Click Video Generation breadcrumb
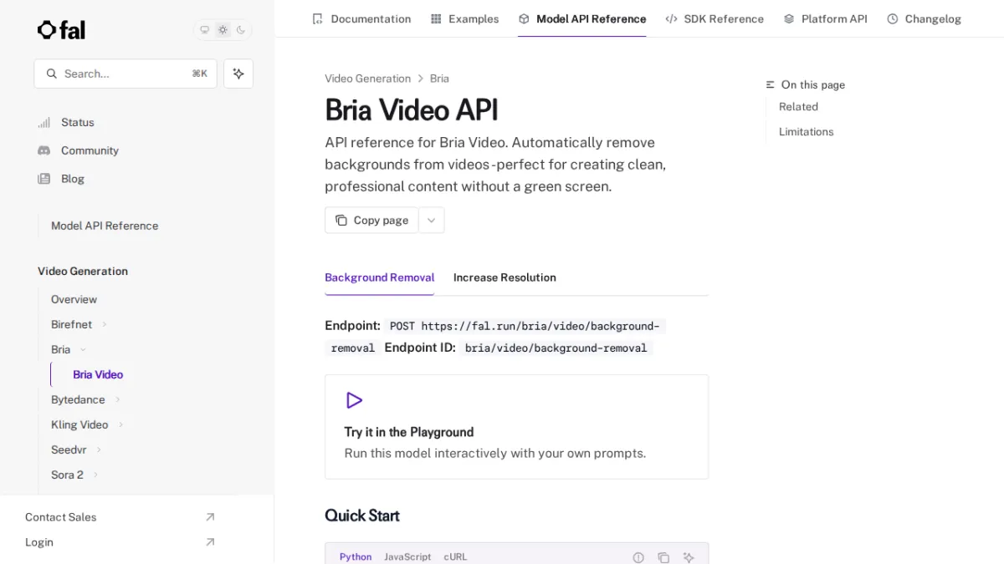The width and height of the screenshot is (1004, 564). coord(367,79)
